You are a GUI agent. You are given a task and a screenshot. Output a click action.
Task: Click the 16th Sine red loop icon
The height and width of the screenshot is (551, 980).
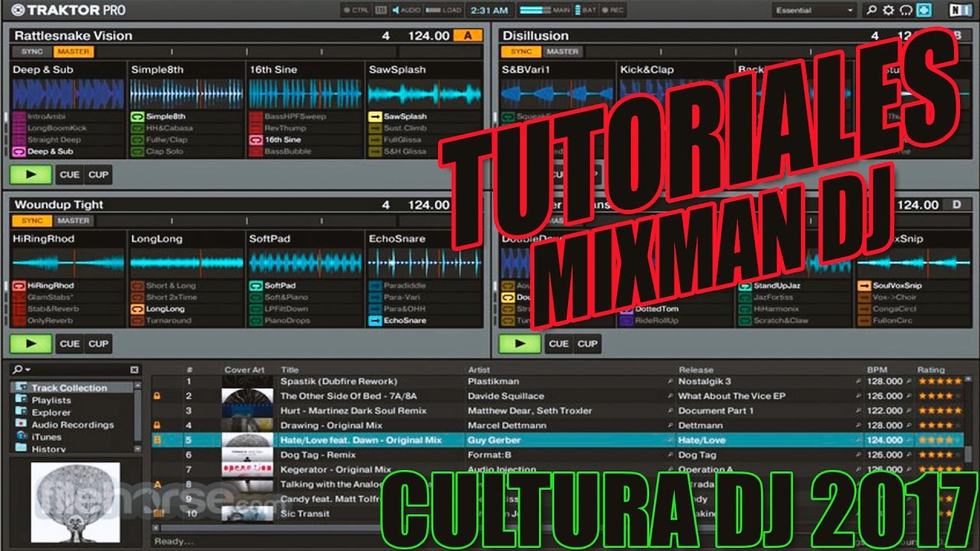[256, 140]
